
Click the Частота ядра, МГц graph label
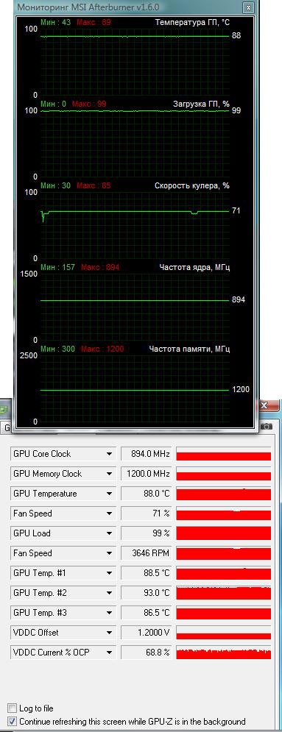point(194,267)
